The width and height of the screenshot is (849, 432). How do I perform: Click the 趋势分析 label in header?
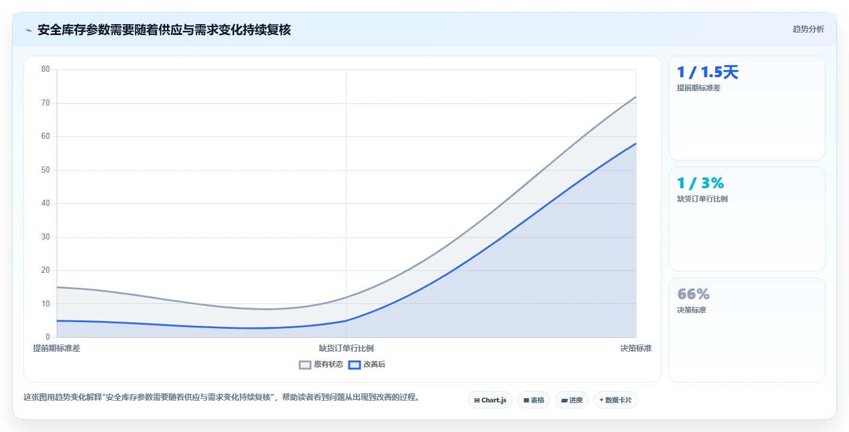tap(808, 29)
